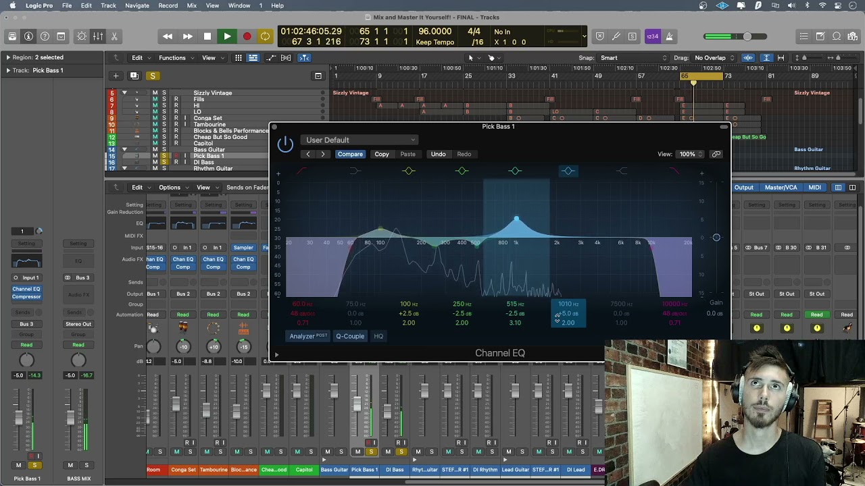Toggle the Q-Couple button

350,336
